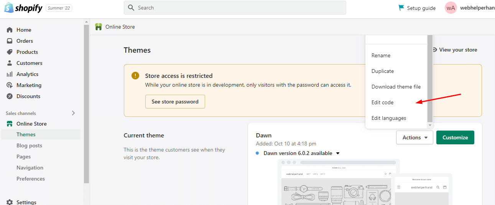Viewport: 495px width, 205px height.
Task: Go to Home page
Action: coord(24,30)
